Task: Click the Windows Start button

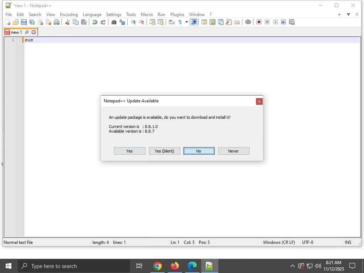Action: click(x=9, y=266)
